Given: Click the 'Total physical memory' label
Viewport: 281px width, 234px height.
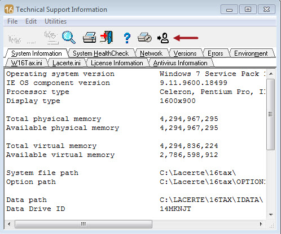Looking at the screenshot, I should (x=54, y=119).
